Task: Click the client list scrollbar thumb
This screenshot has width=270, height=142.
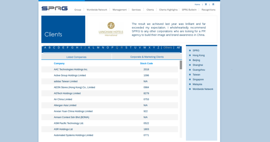Action: (x=181, y=65)
